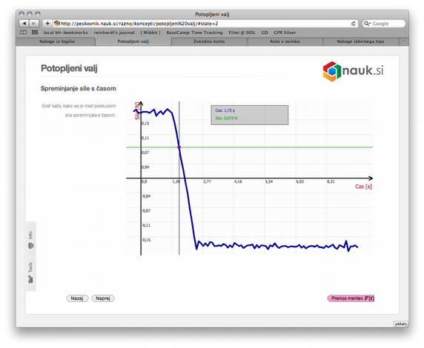Click the jsMath button in corner
Image resolution: width=424 pixels, height=348 pixels.
tap(401, 324)
